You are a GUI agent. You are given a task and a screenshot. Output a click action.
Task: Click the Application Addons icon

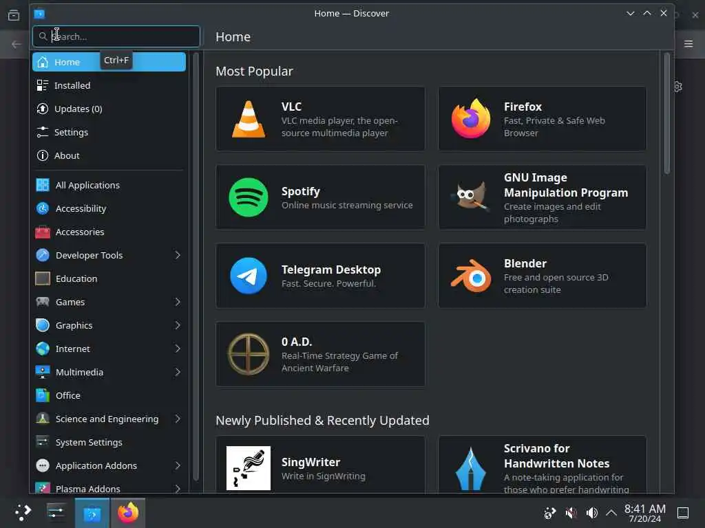click(x=42, y=465)
